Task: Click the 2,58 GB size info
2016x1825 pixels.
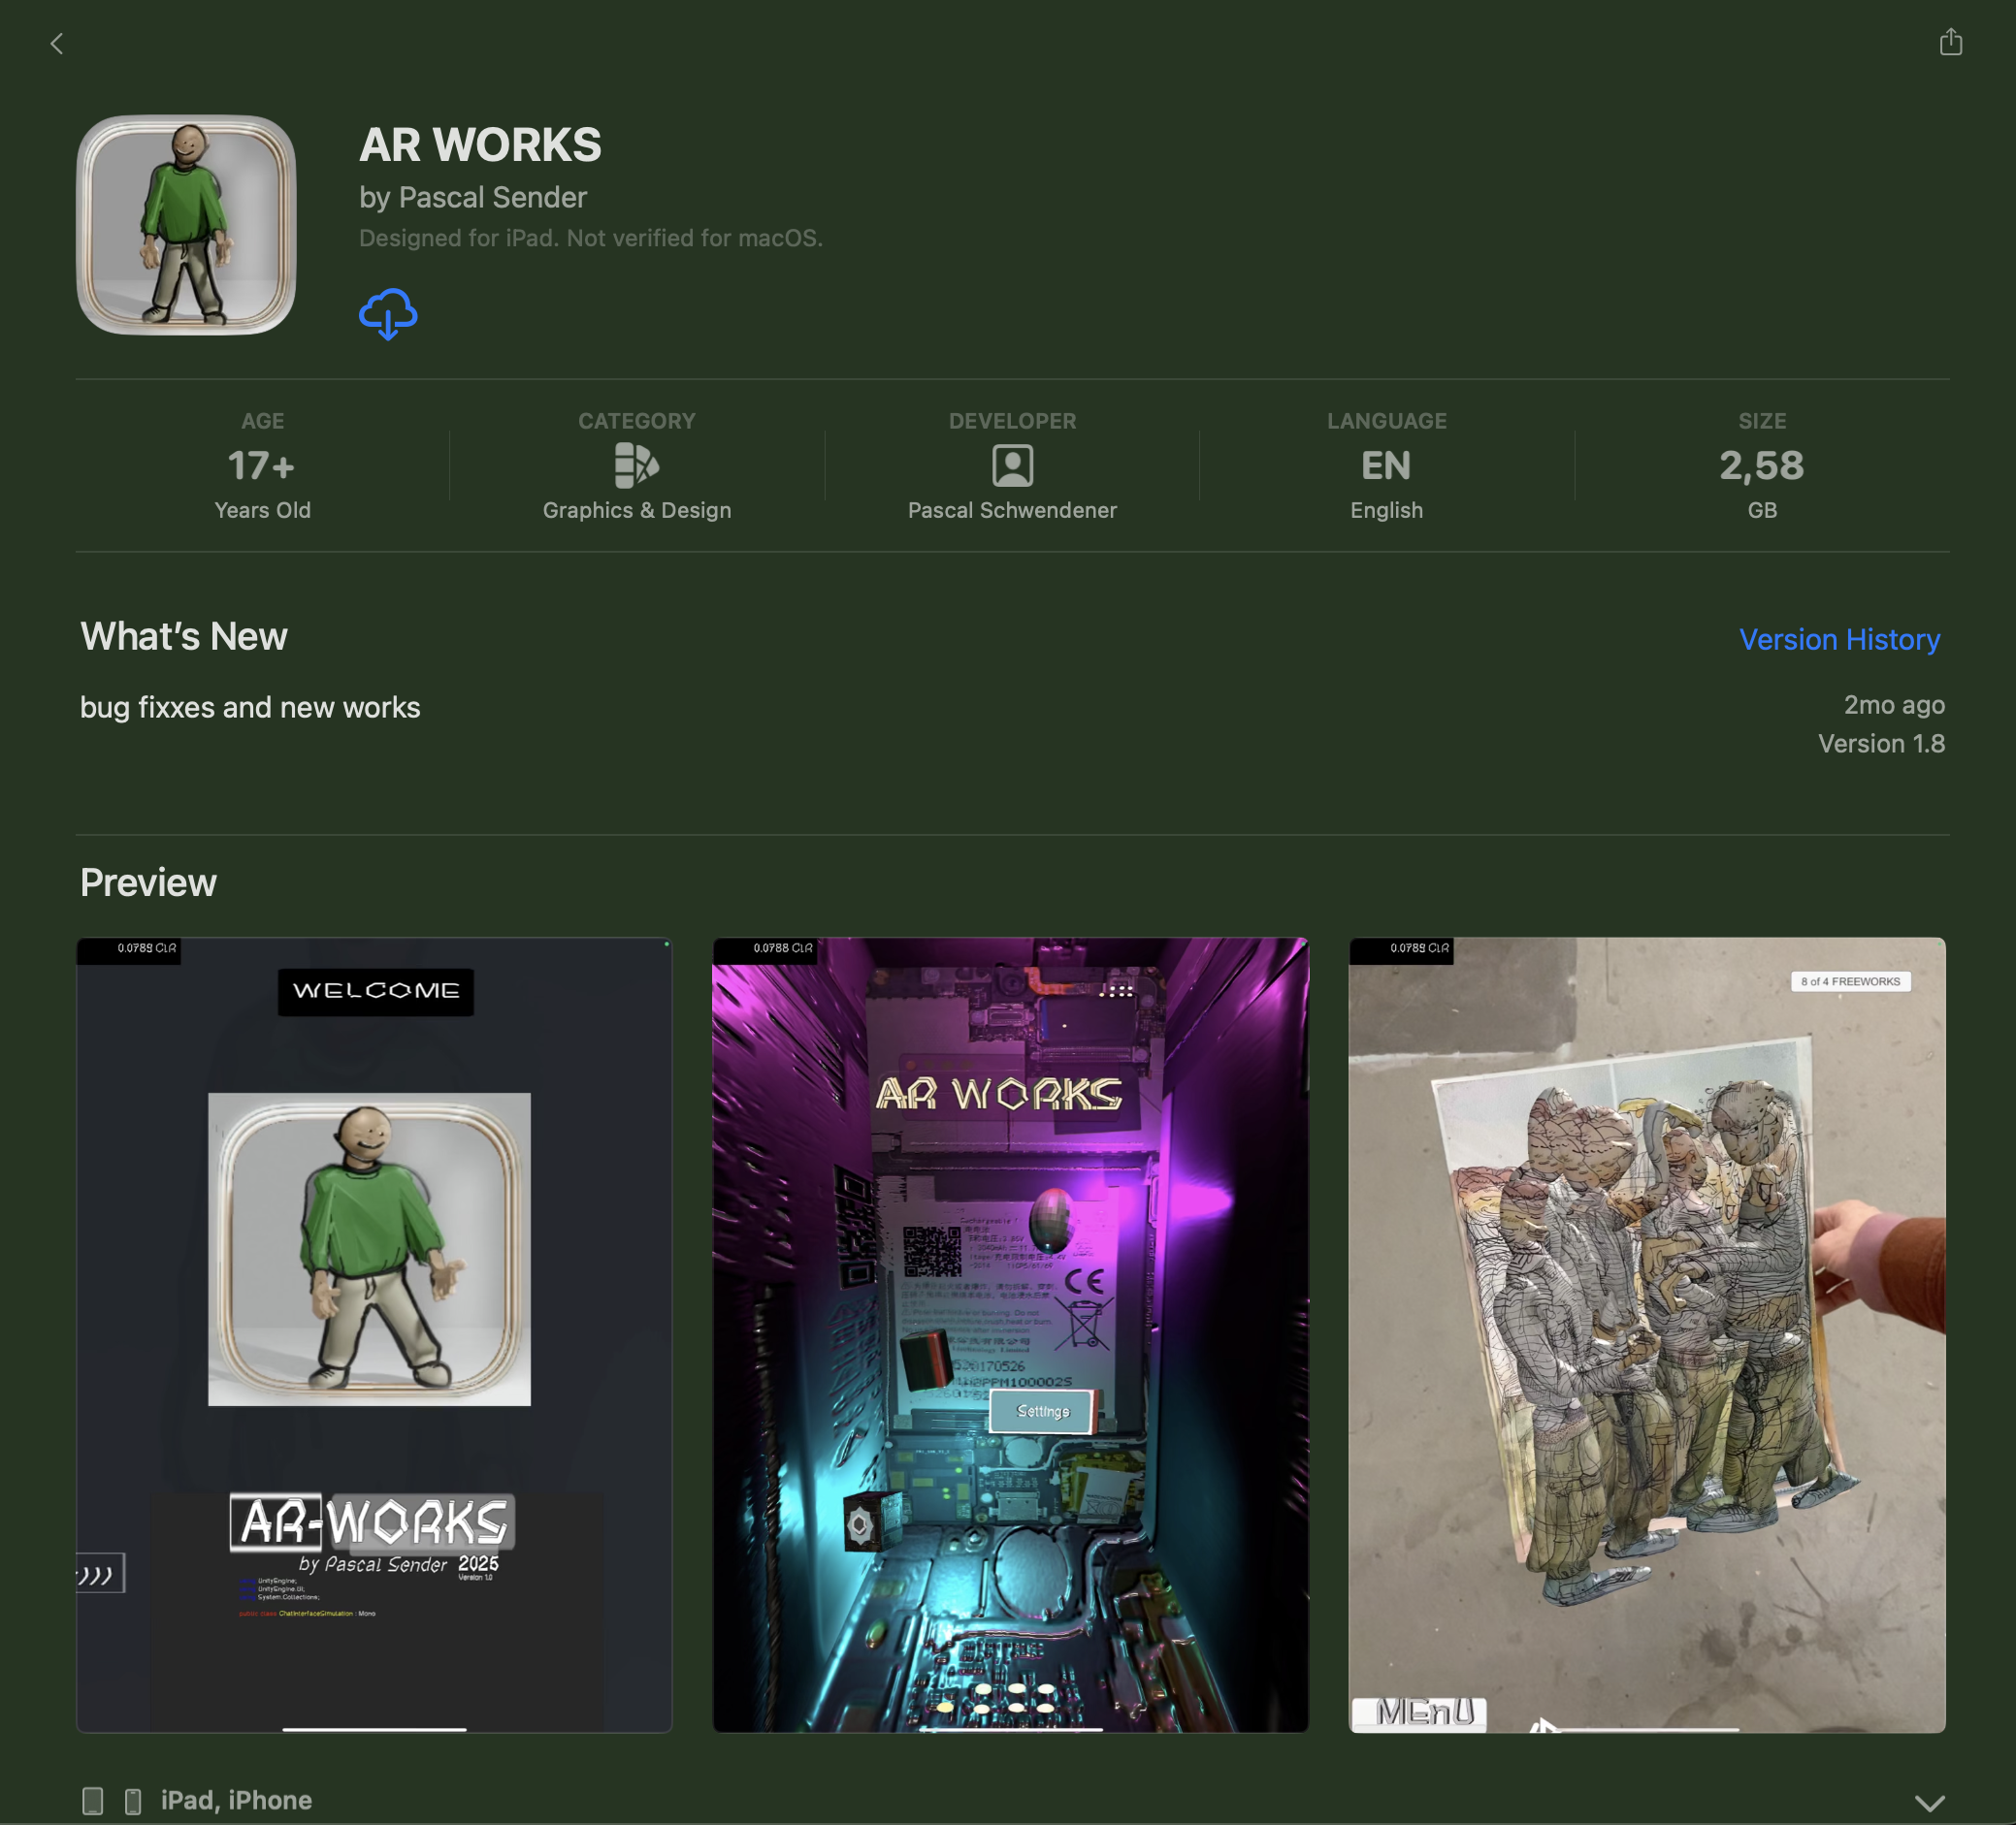Action: [1761, 465]
